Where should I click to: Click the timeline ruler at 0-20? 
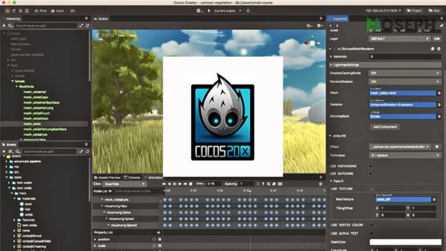(273, 191)
